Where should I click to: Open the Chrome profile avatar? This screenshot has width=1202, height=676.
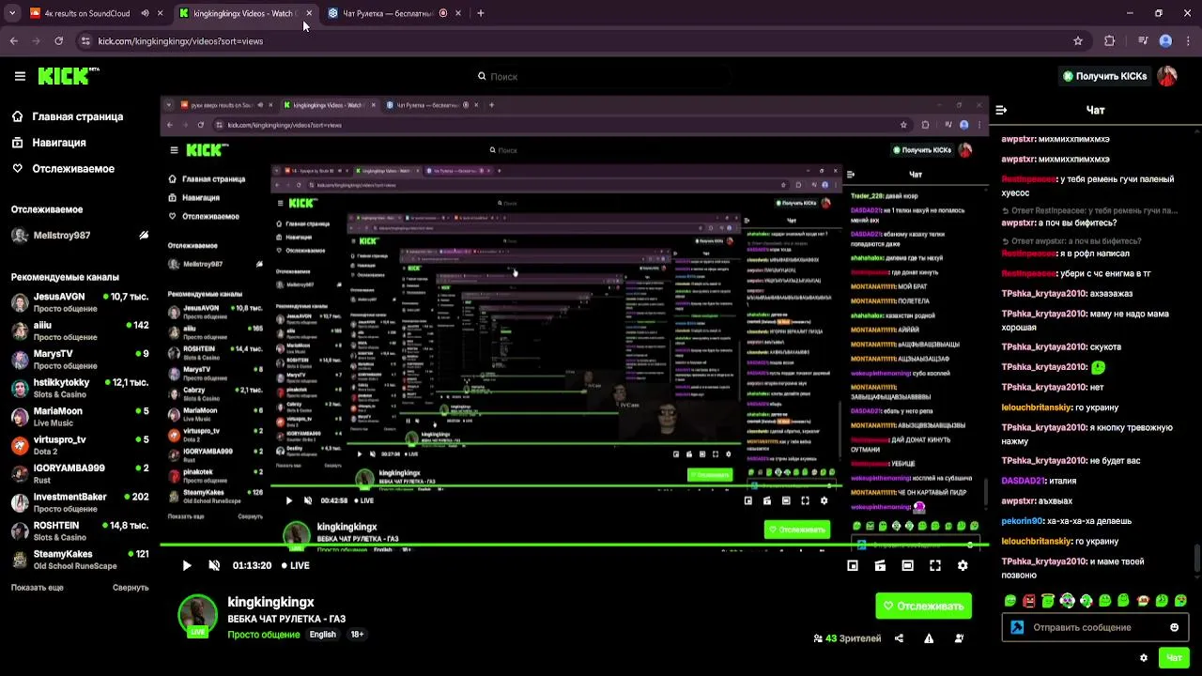pyautogui.click(x=1165, y=41)
